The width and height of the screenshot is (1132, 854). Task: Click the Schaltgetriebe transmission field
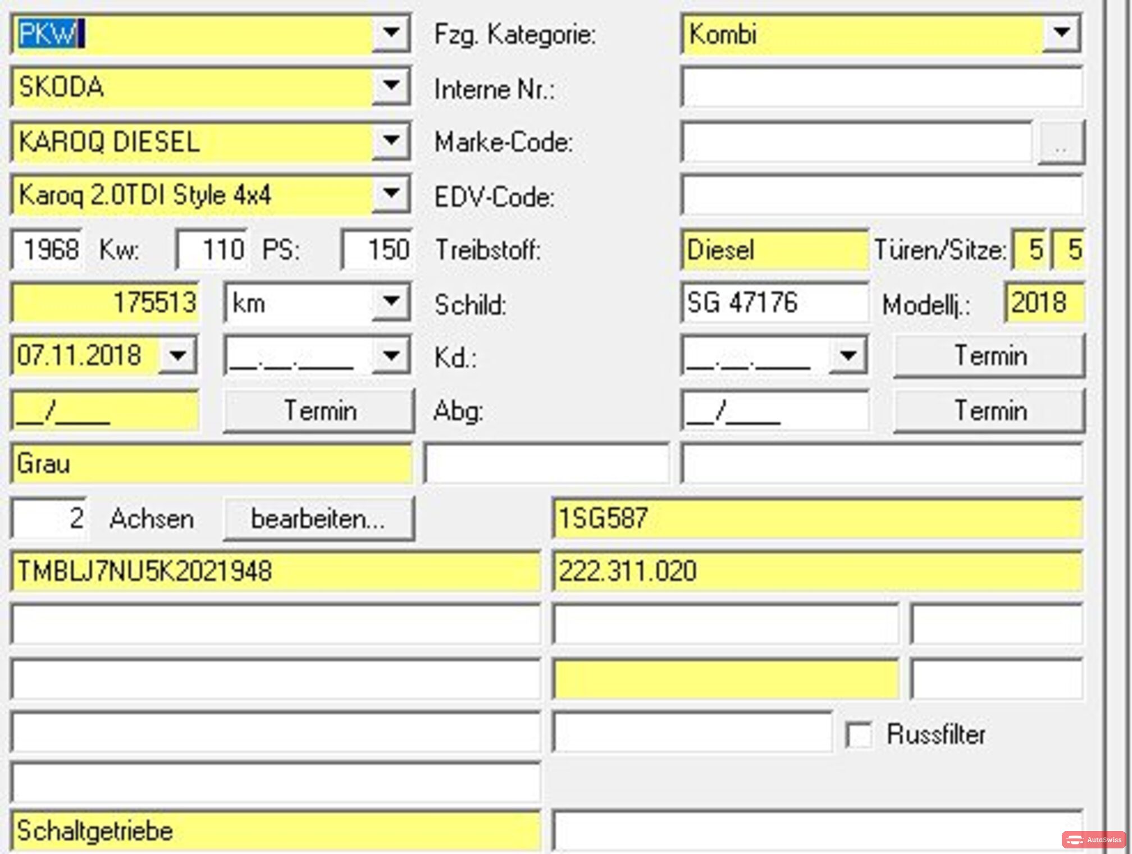(x=276, y=831)
